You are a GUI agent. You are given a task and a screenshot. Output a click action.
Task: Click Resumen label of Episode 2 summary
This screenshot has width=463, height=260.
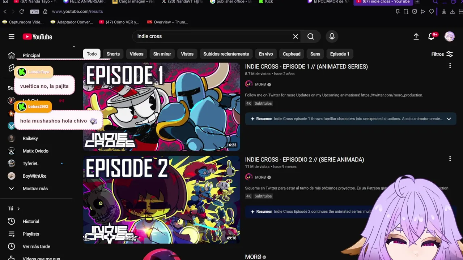pos(264,212)
